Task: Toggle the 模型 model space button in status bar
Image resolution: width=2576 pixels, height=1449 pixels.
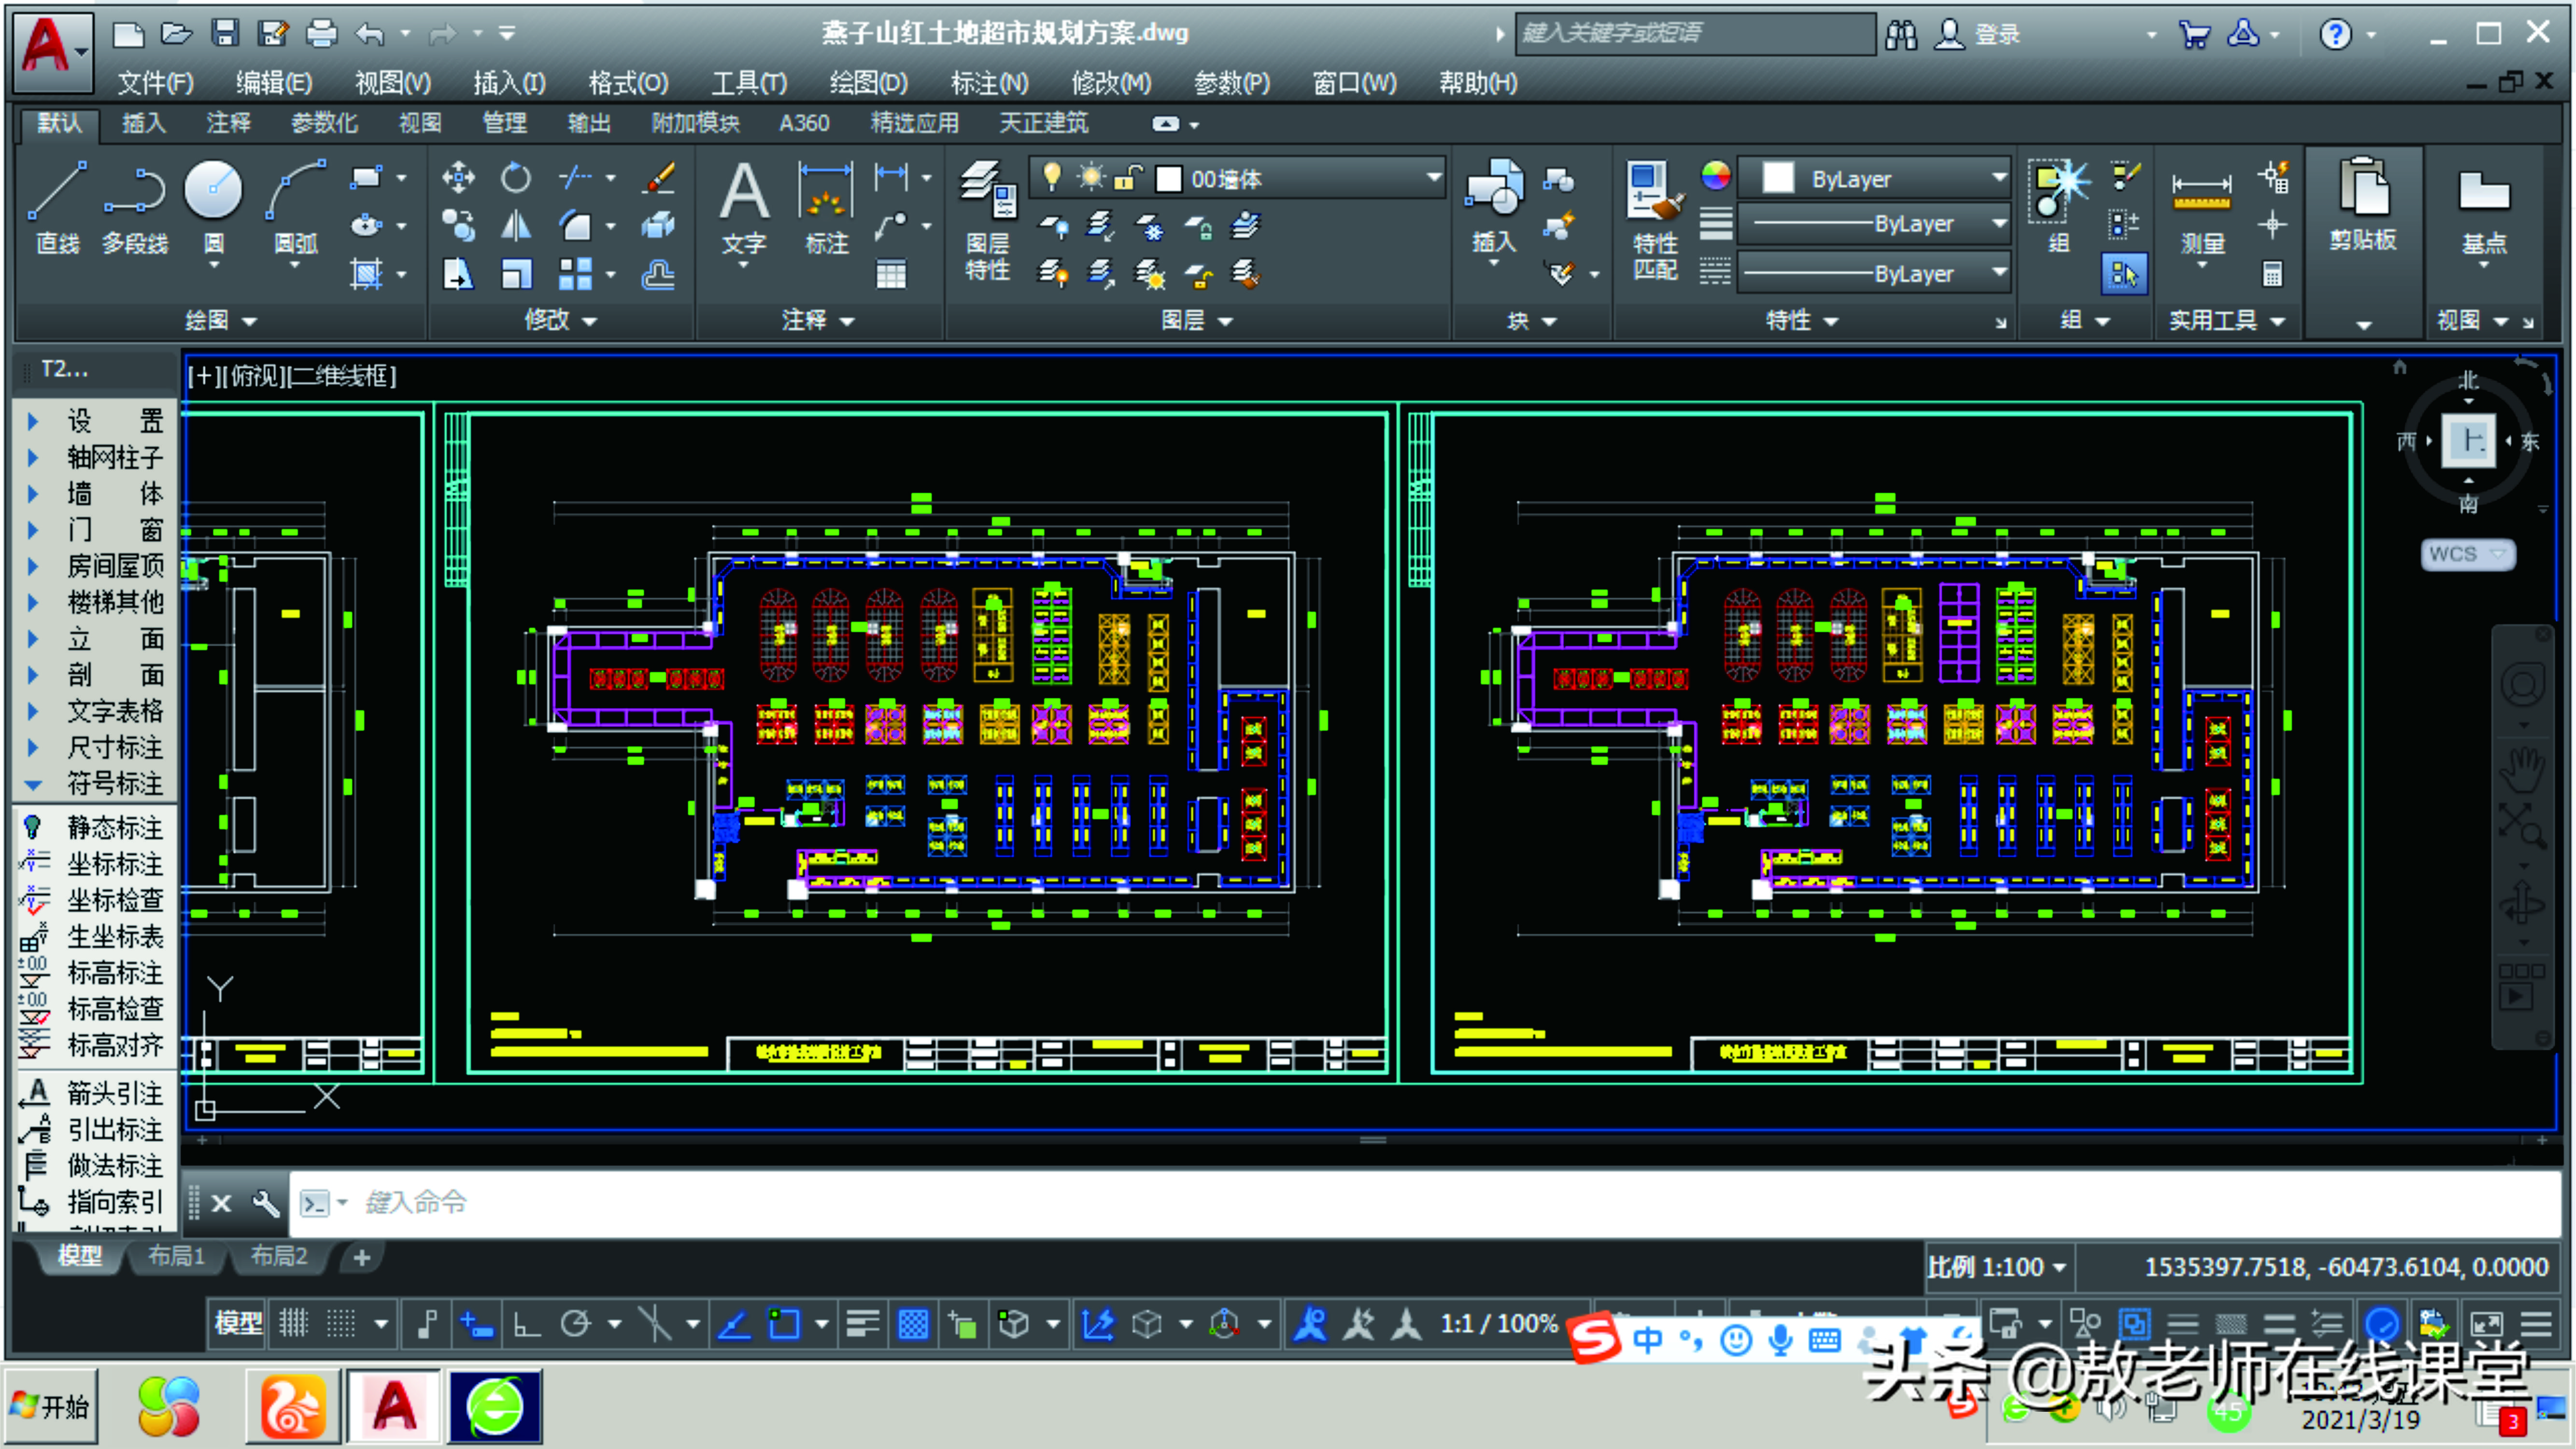Action: point(238,1324)
